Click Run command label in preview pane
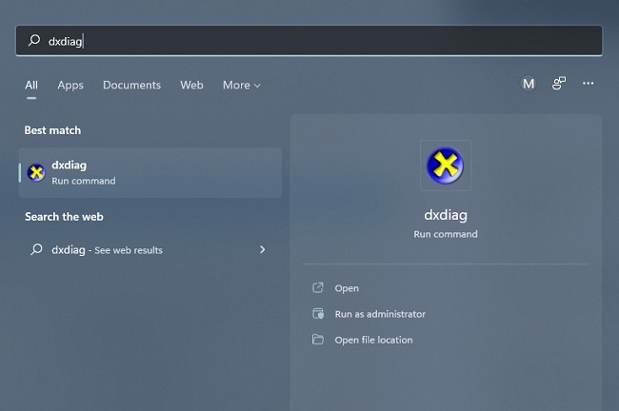Screen dimensions: 619x411 (446, 234)
